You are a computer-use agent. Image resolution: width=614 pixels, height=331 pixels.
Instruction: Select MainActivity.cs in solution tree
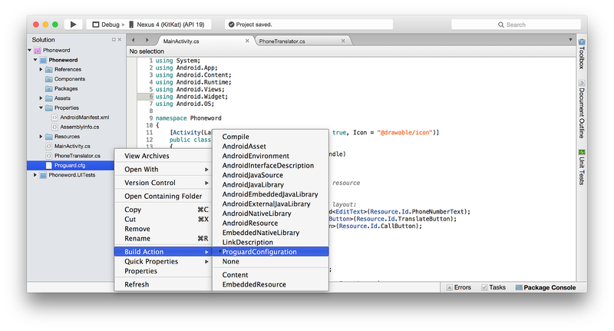click(x=72, y=146)
